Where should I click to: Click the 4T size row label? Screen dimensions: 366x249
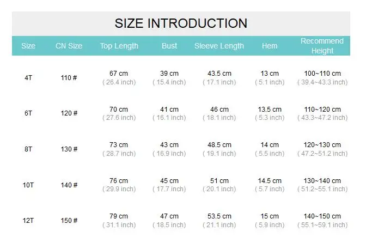point(28,78)
